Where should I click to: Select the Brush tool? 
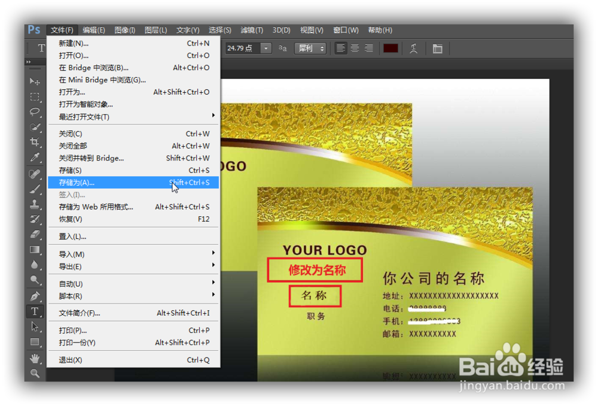pos(35,189)
